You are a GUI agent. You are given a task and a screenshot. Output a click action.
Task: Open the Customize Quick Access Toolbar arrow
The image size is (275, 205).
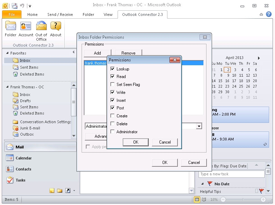point(30,6)
